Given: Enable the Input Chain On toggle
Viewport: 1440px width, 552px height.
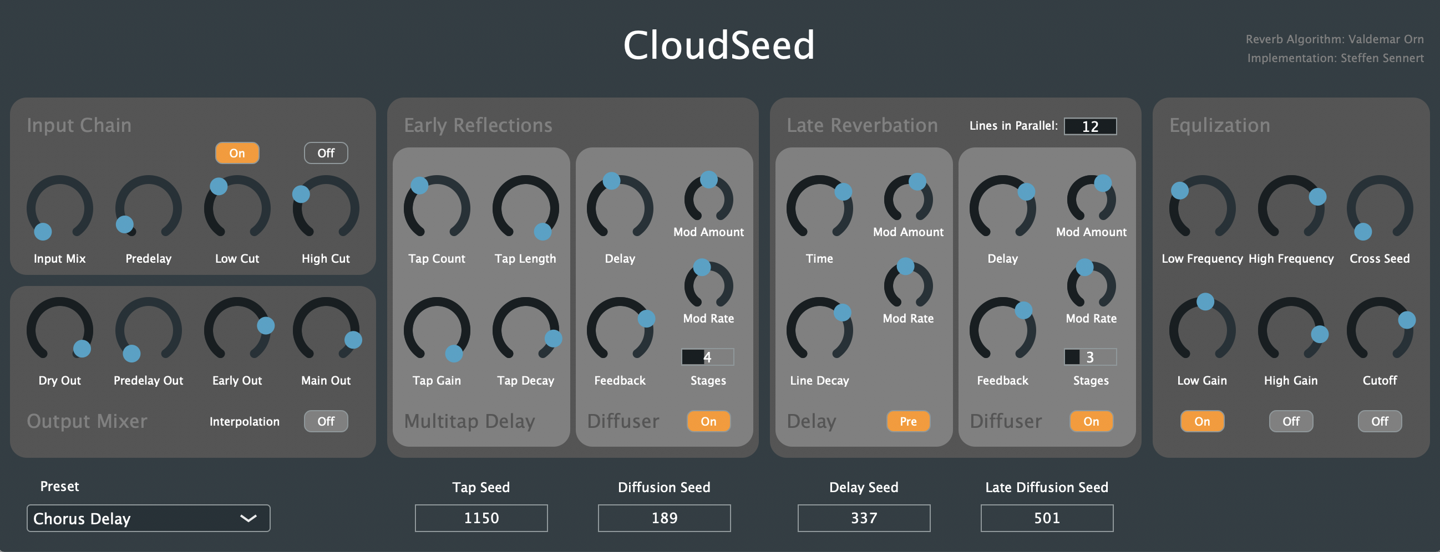Looking at the screenshot, I should tap(237, 152).
